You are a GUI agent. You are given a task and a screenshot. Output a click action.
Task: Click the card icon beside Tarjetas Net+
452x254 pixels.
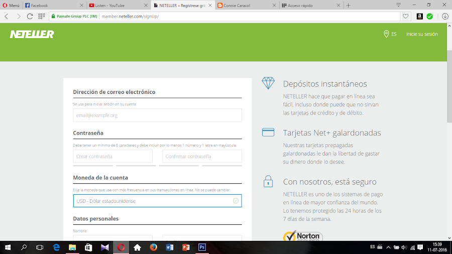268,133
